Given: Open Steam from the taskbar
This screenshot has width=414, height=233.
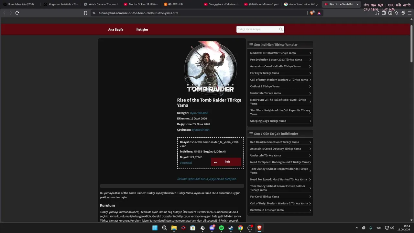Looking at the screenshot, I should 231,228.
